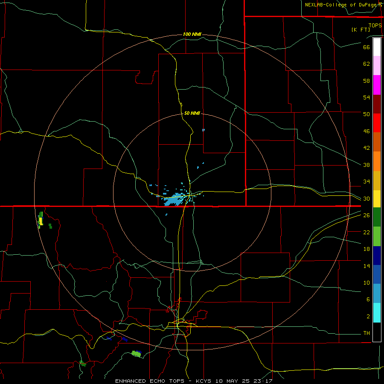The width and height of the screenshot is (384, 384).
Task: Select the '38' legend value
Action: pos(367,165)
